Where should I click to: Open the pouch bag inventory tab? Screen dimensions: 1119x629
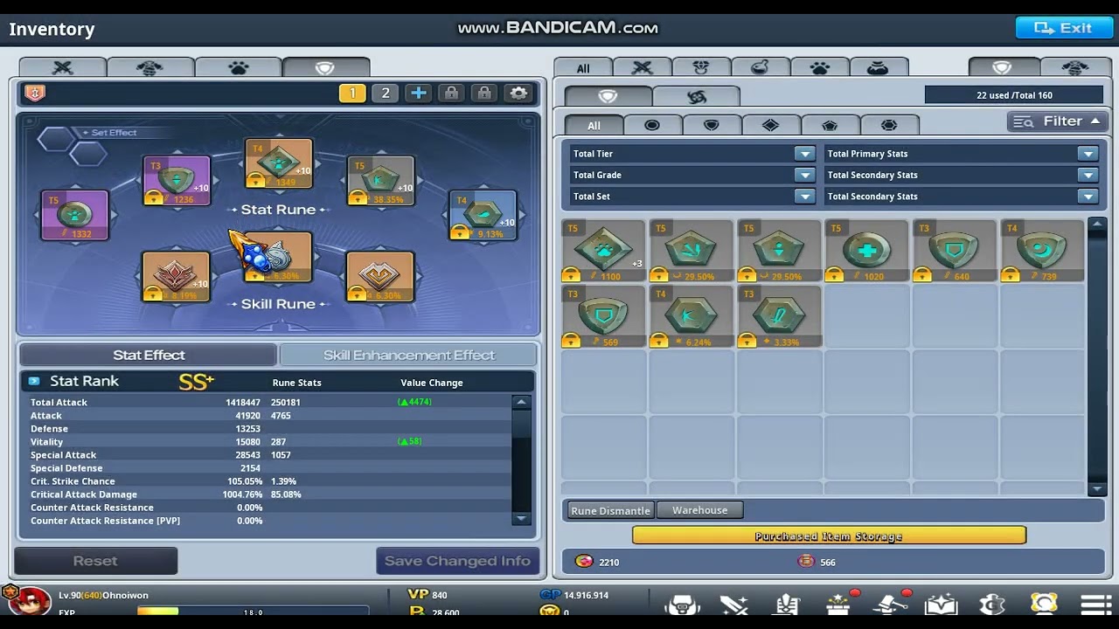[x=879, y=68]
